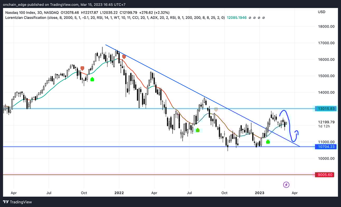Screen dimensions: 341x207
Task: Click the red sell signal marker near Oct 2021
Action: click(x=82, y=68)
